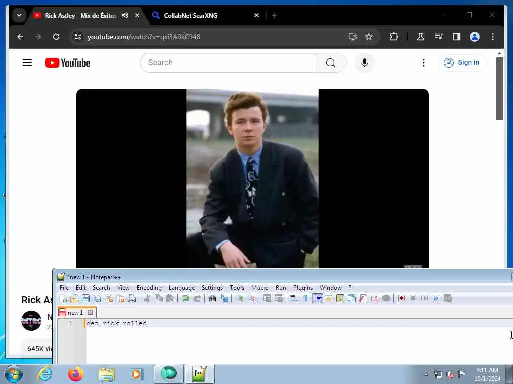Image resolution: width=513 pixels, height=384 pixels.
Task: Go to the YouTube home logo
Action: [68, 63]
